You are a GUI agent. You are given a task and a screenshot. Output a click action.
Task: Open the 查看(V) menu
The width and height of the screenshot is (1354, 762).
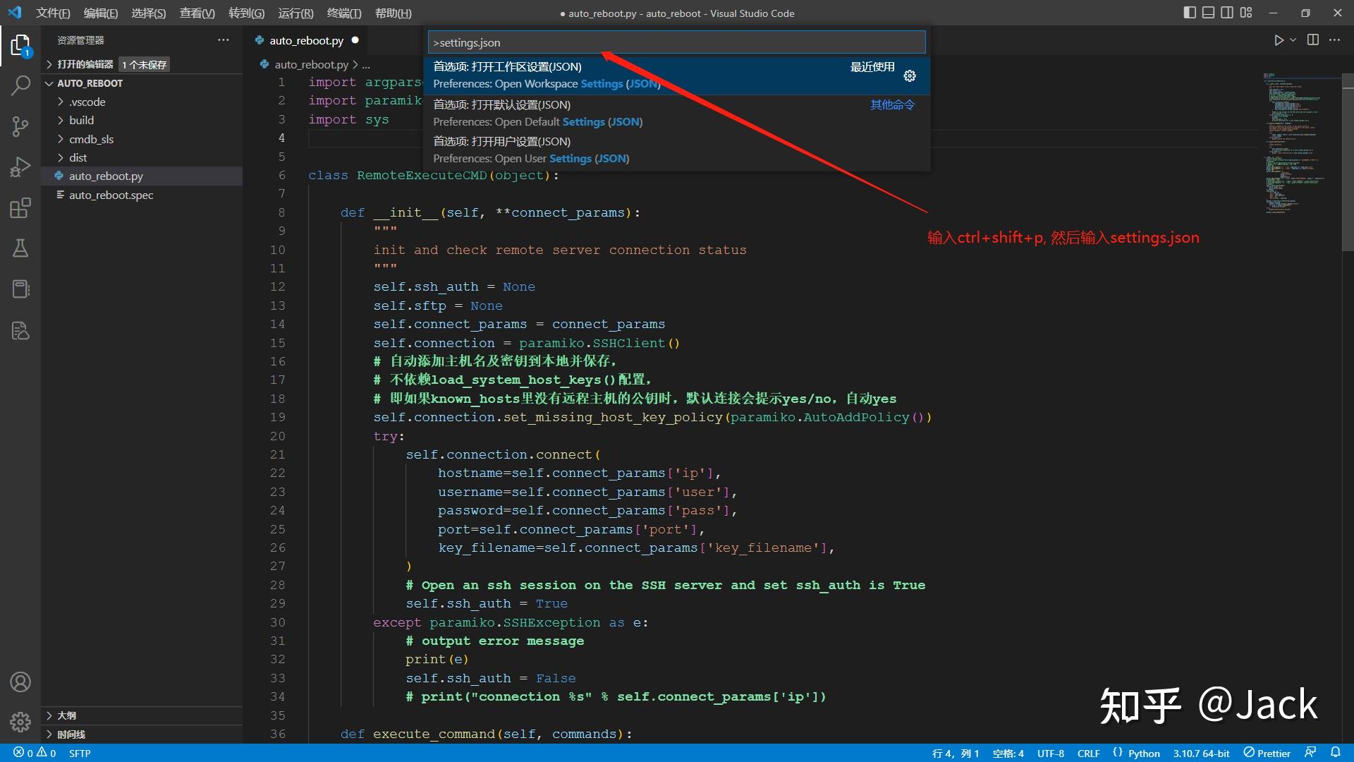(197, 13)
